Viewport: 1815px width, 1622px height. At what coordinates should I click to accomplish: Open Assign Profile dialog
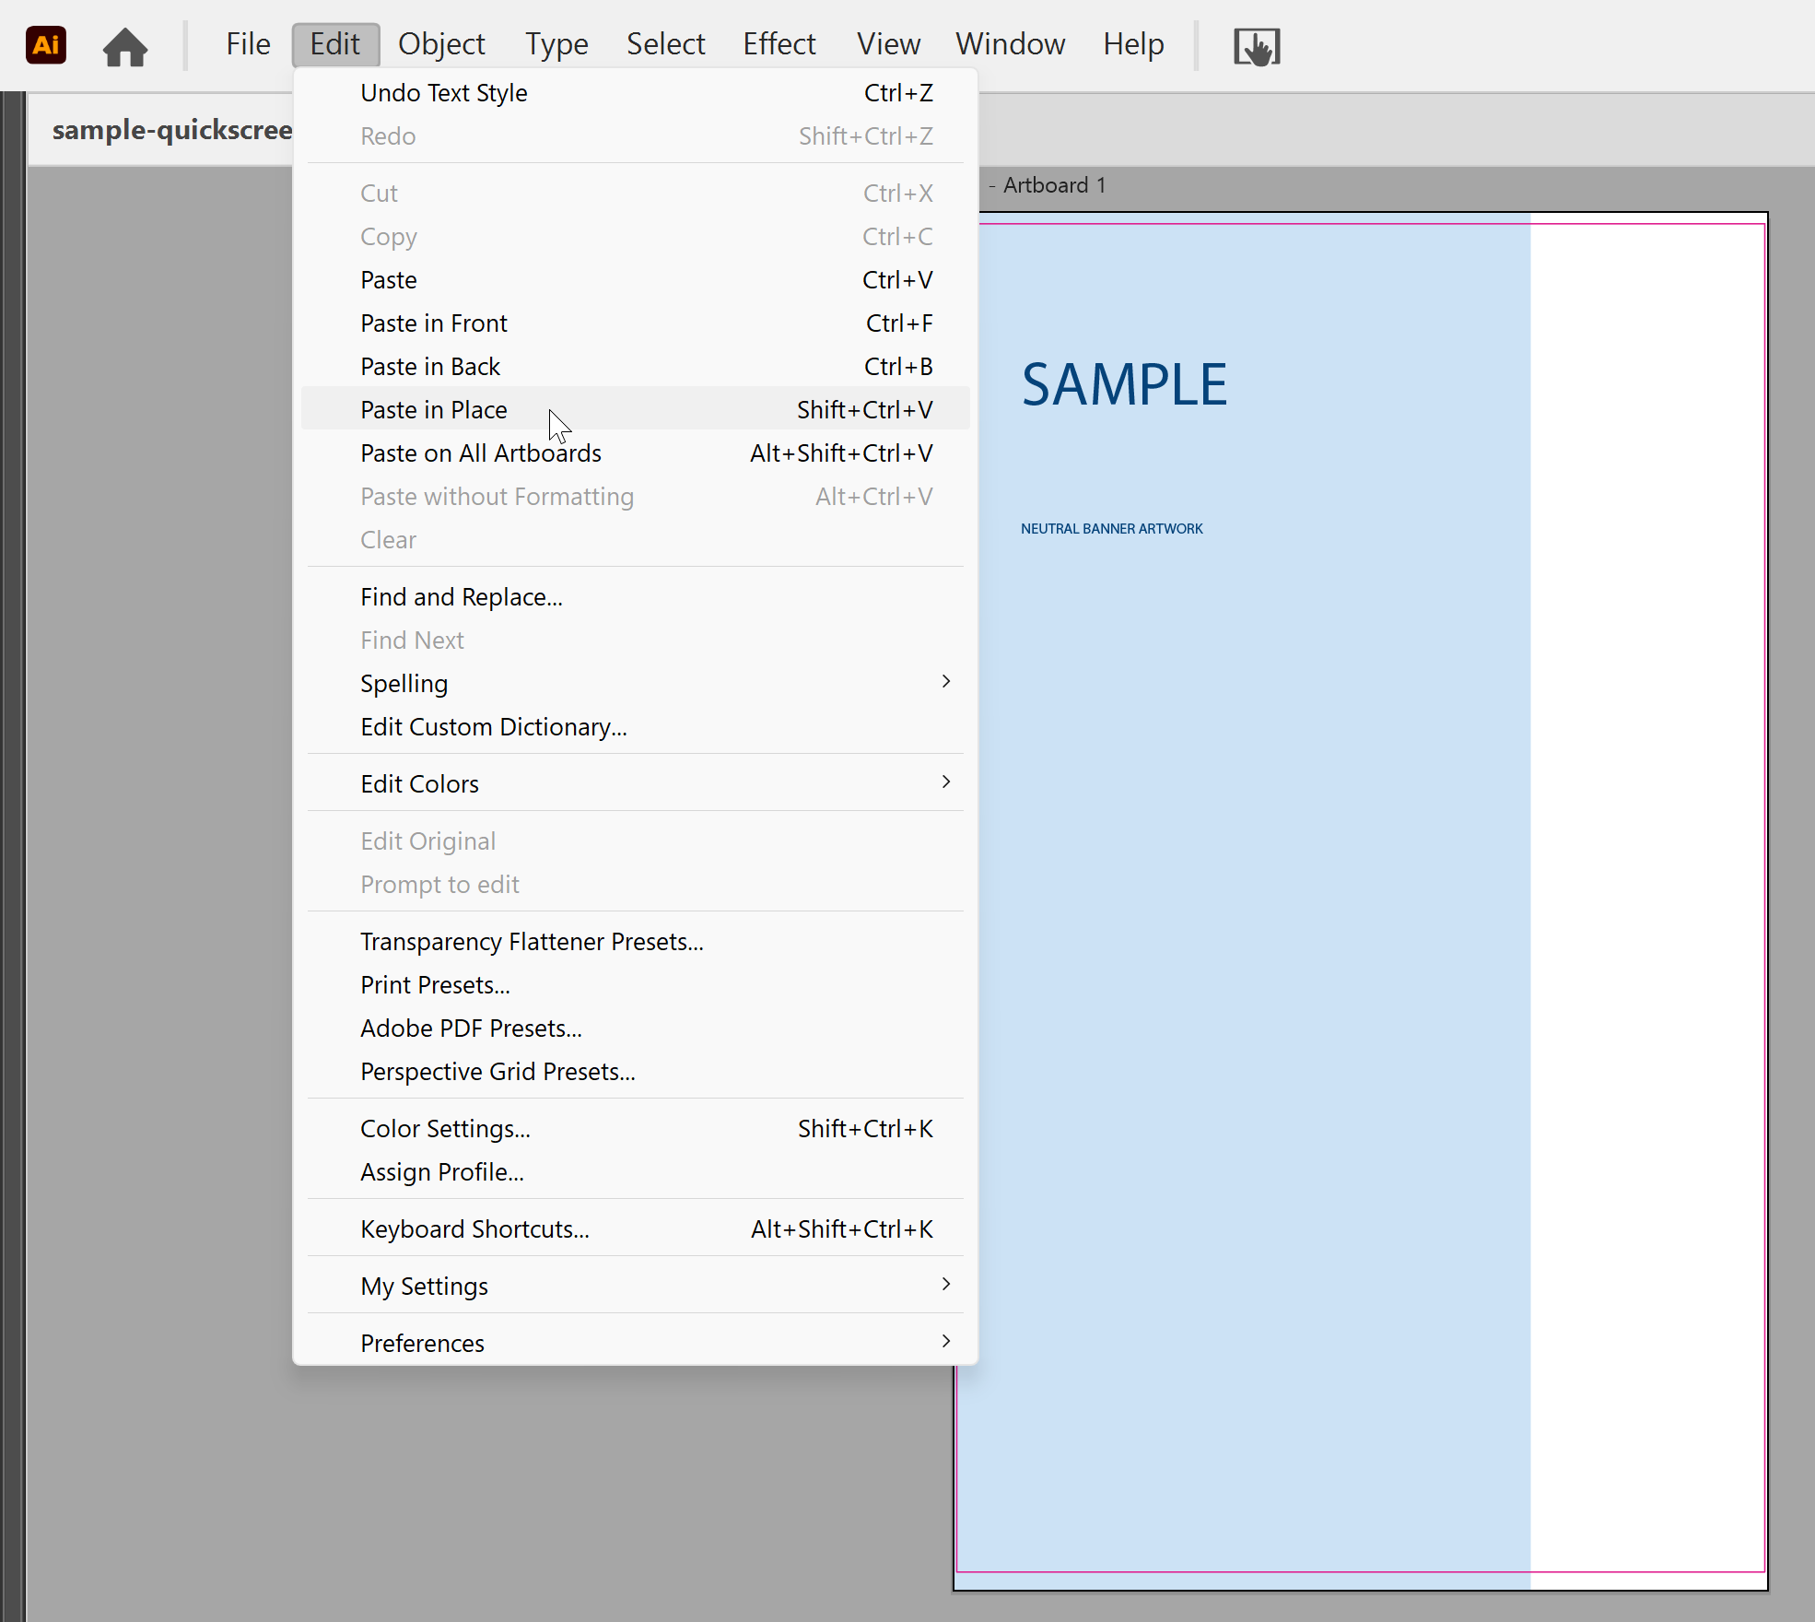tap(636, 1172)
